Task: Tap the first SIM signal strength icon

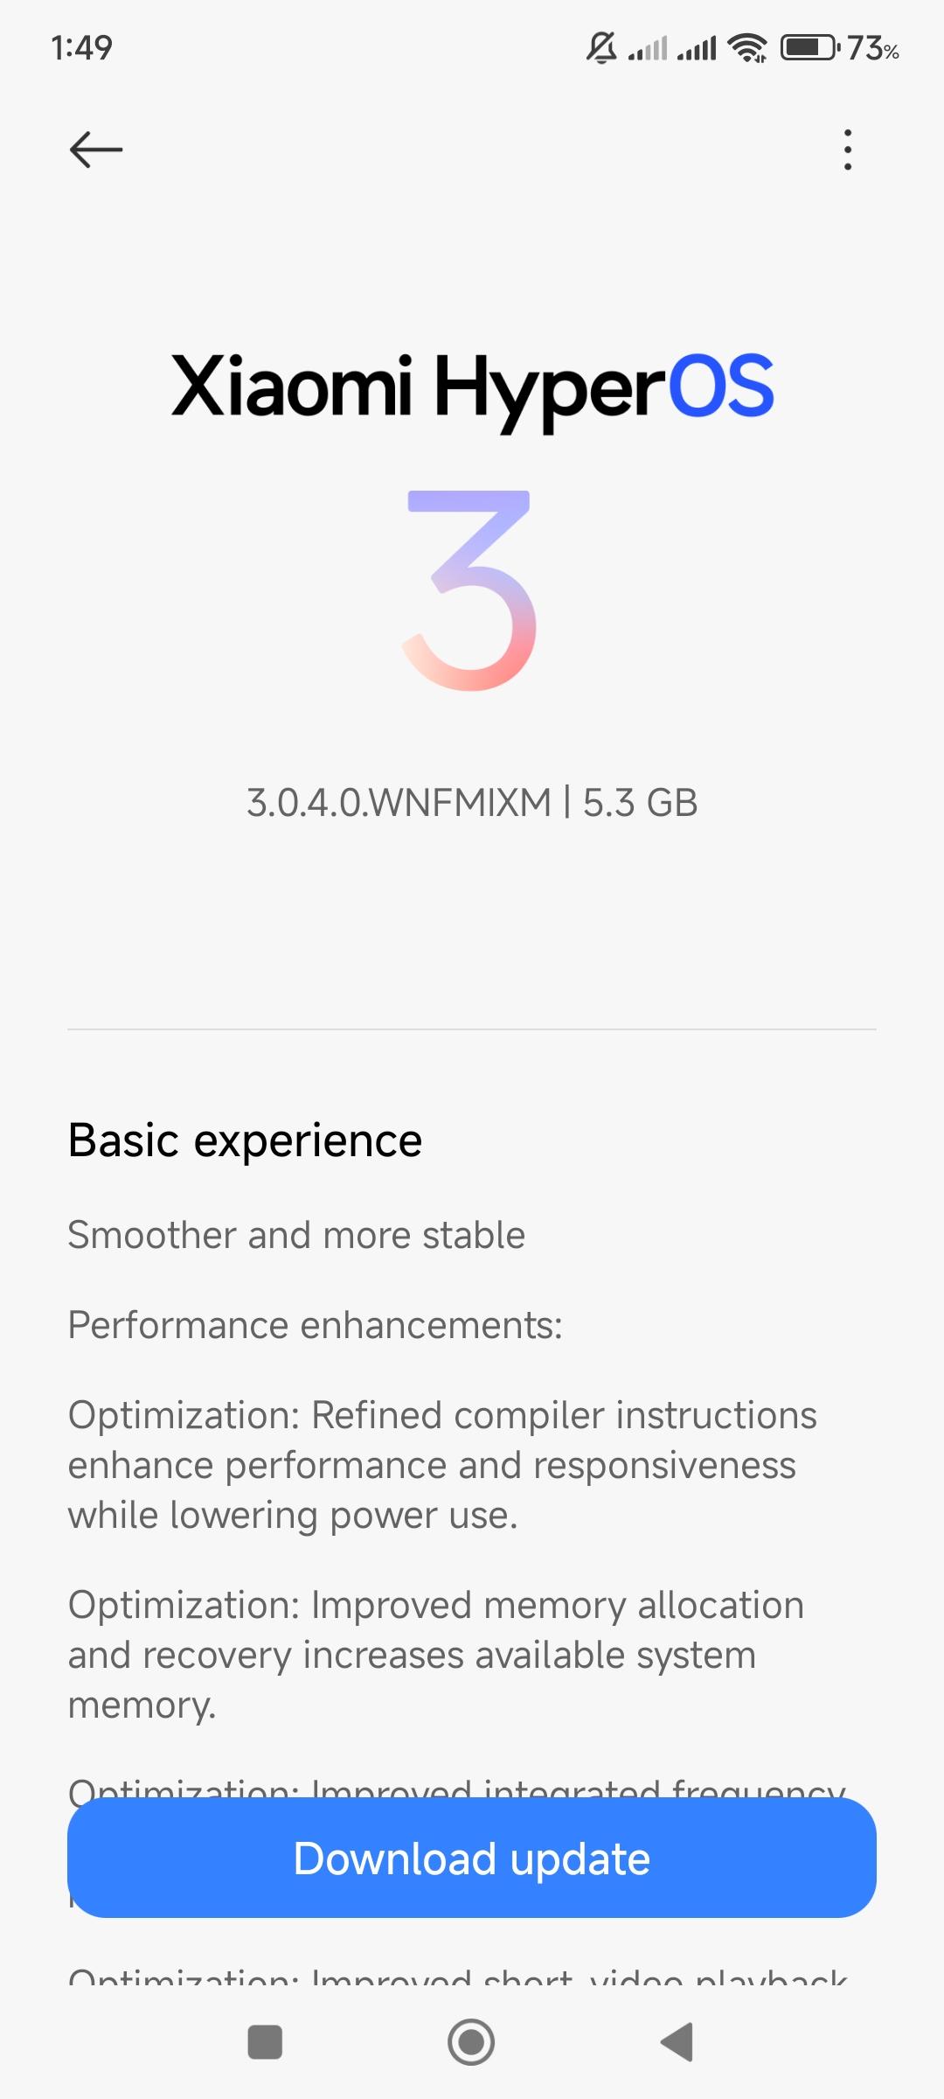Action: coord(648,47)
